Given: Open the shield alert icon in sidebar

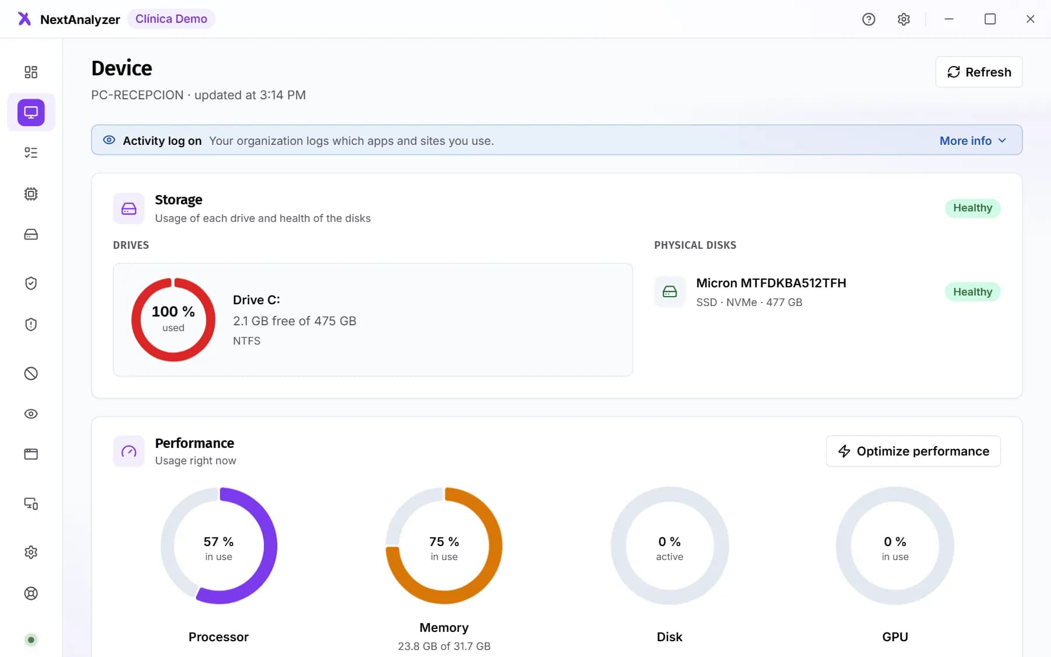Looking at the screenshot, I should point(31,324).
